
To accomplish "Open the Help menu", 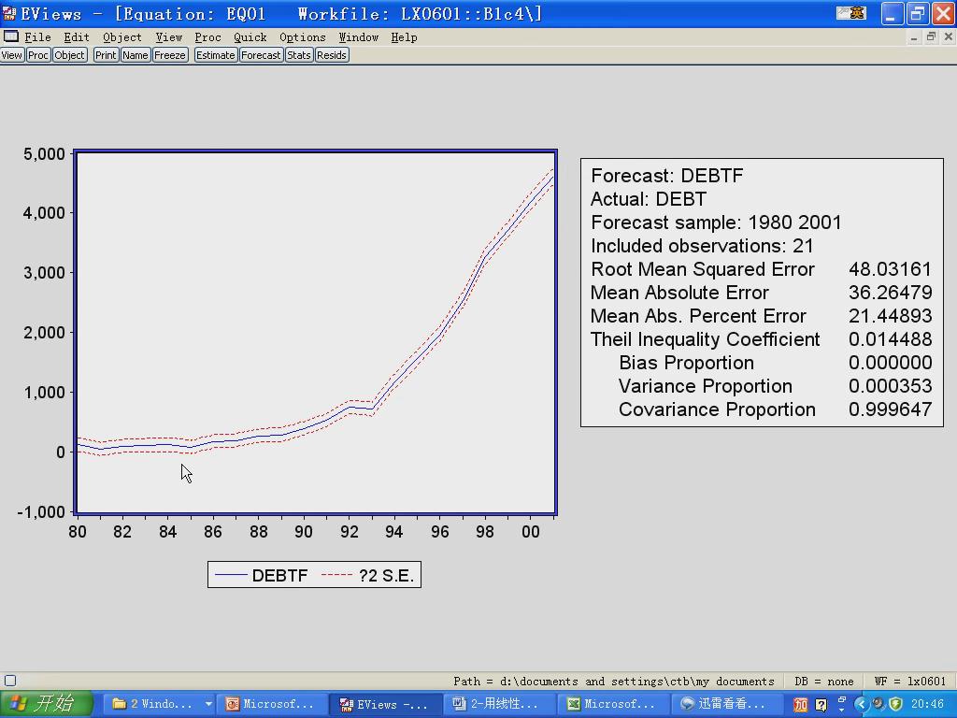I will pyautogui.click(x=404, y=37).
